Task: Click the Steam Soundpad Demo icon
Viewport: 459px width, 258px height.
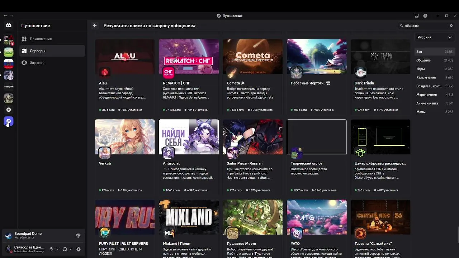Action: click(9, 236)
